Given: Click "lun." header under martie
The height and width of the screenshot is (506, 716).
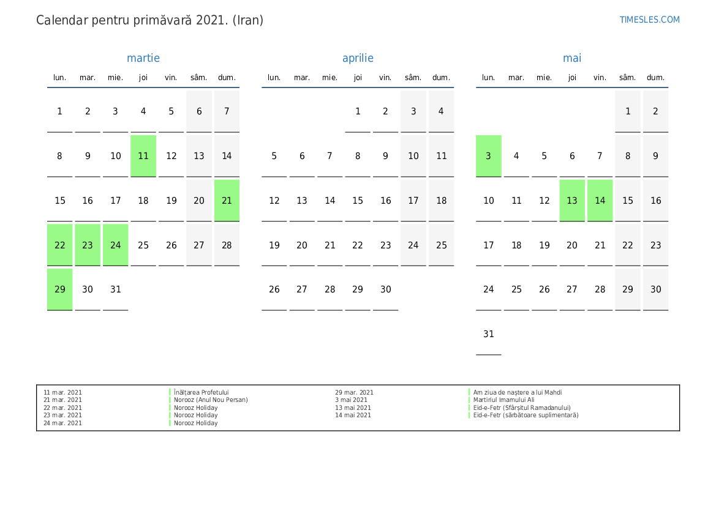Looking at the screenshot, I should click(x=60, y=78).
